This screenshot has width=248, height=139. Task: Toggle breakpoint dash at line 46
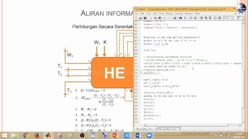(x=139, y=44)
